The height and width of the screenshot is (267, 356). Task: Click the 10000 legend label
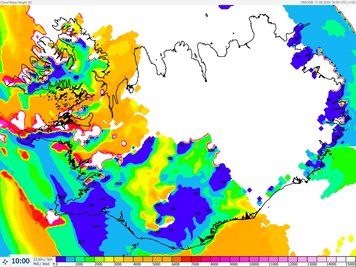click(x=254, y=264)
